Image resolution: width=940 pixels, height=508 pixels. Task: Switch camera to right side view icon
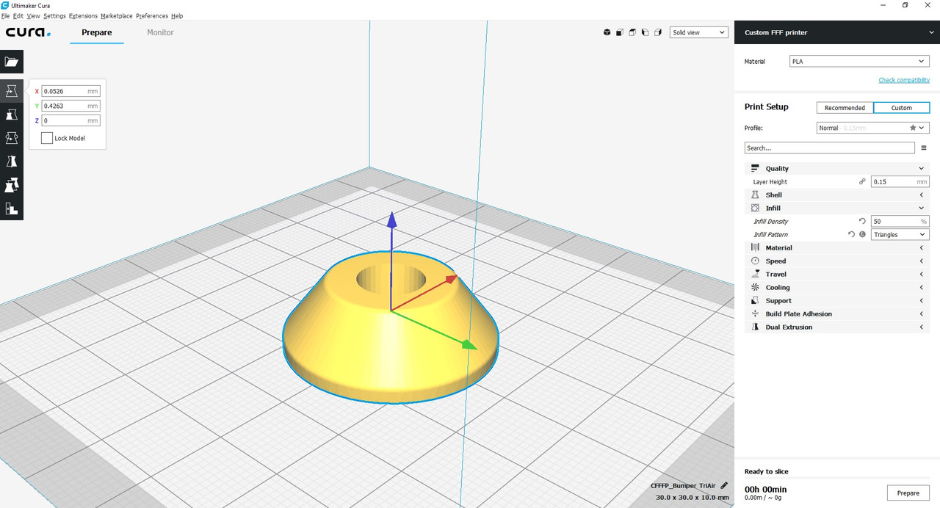pyautogui.click(x=657, y=32)
